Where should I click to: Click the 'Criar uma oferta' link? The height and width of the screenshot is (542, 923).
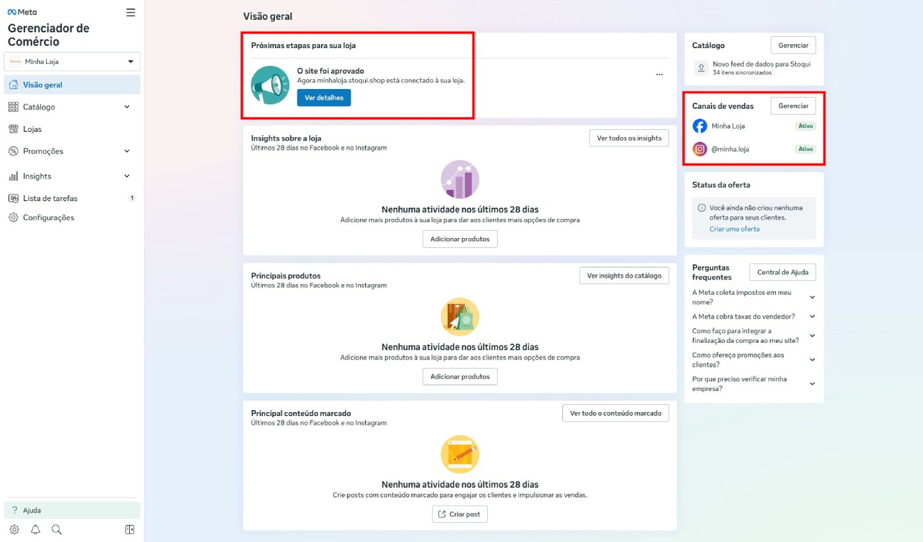734,229
